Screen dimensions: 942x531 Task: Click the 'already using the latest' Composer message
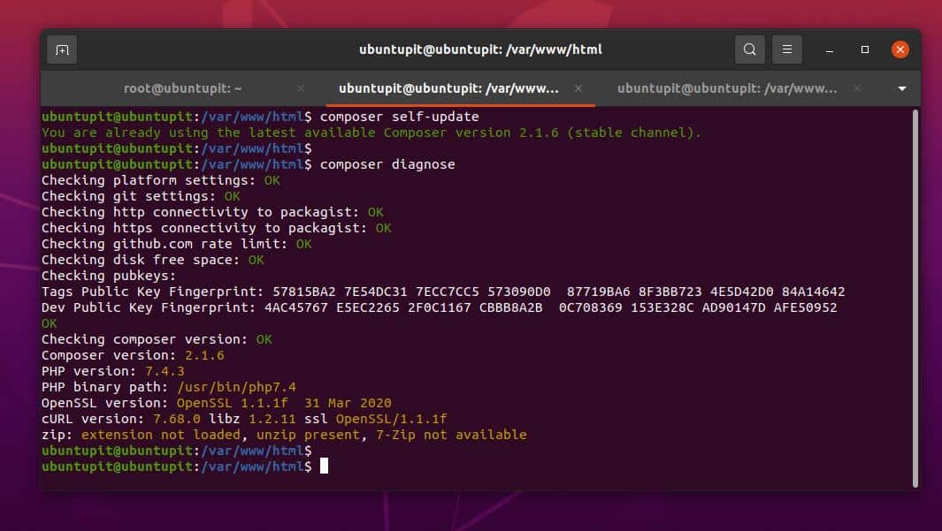371,133
